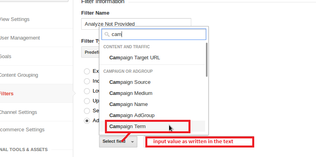Click the Predefined filter type button
This screenshot has height=157, width=316.
[90, 52]
